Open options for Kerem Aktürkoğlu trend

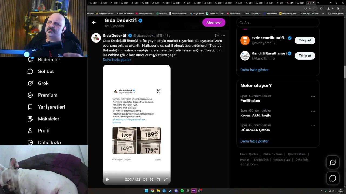(x=313, y=111)
